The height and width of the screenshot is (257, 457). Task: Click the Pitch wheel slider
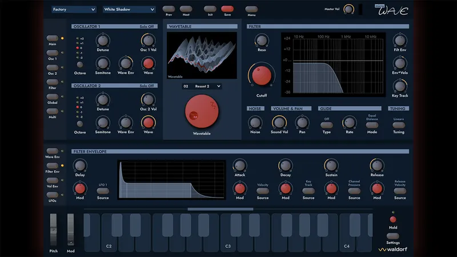coord(53,230)
